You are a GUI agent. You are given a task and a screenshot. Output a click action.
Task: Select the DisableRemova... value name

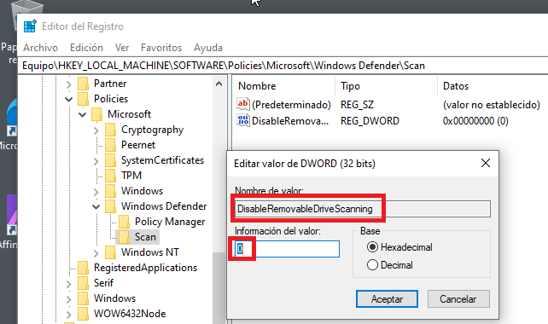(x=290, y=121)
